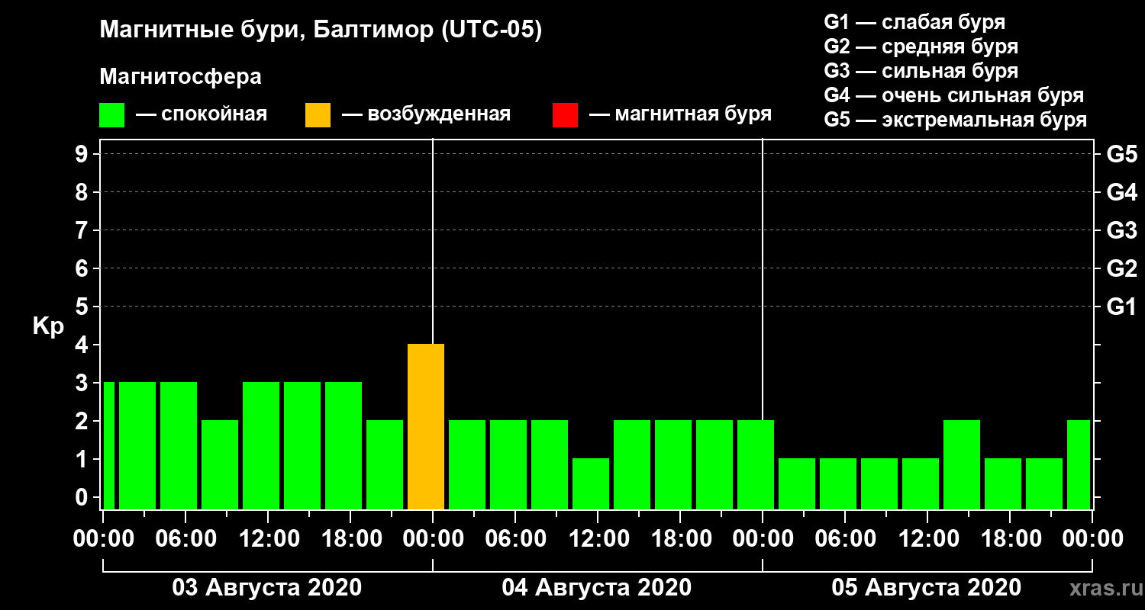Select the Kp 1 bar on 04 Августа
The height and width of the screenshot is (610, 1145).
(591, 483)
